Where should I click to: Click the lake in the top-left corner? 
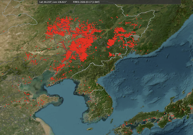click(20, 15)
